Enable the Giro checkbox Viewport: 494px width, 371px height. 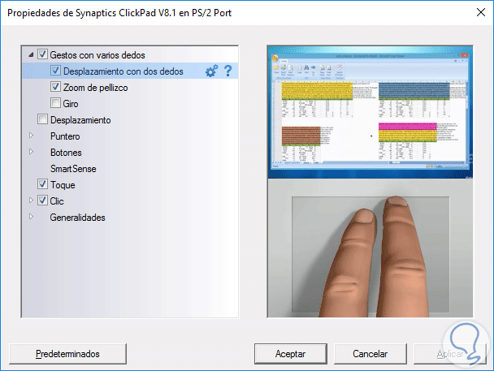coord(55,103)
